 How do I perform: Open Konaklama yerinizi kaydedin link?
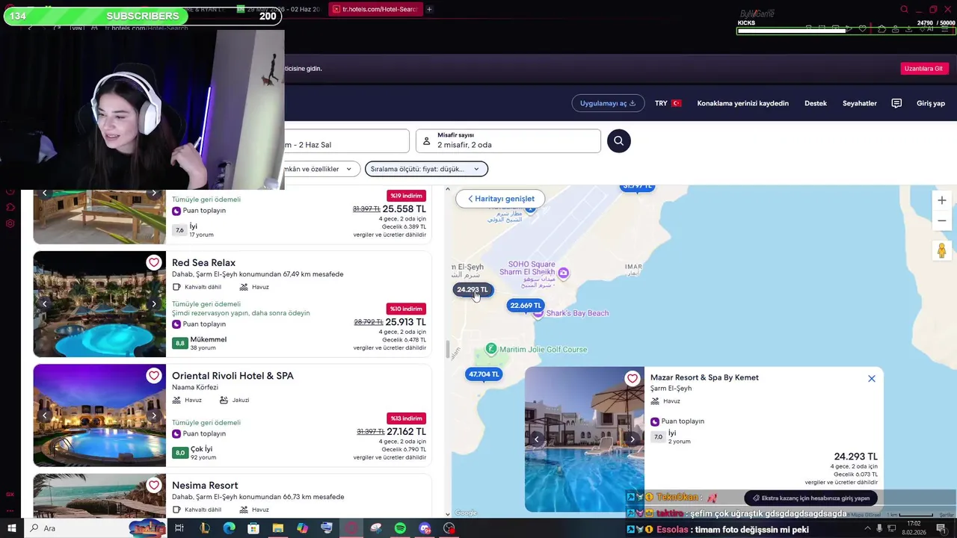(x=742, y=103)
